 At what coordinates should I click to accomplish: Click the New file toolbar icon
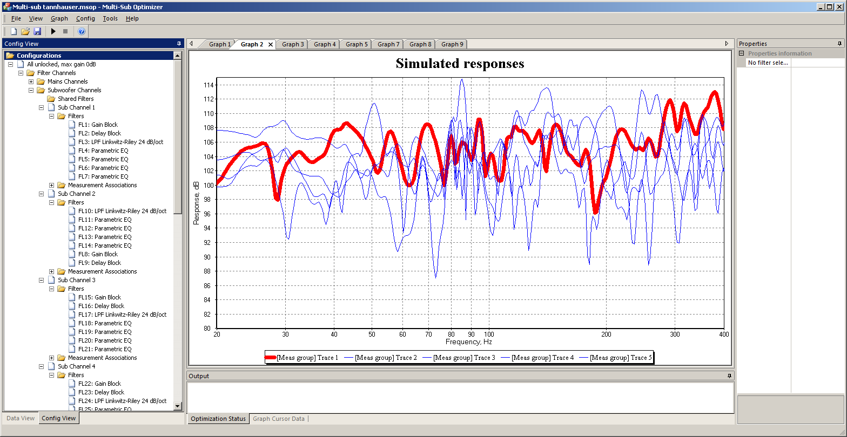click(x=14, y=32)
